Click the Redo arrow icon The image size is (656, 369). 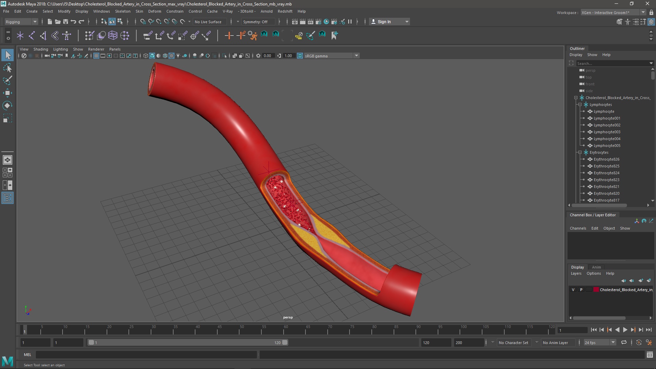pos(81,22)
